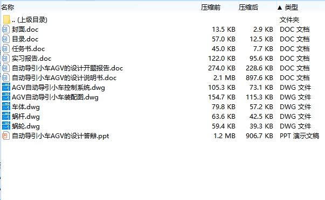
Task: Click file name 自动导引小车AGV的设计答辩.ppt
Action: pos(60,136)
